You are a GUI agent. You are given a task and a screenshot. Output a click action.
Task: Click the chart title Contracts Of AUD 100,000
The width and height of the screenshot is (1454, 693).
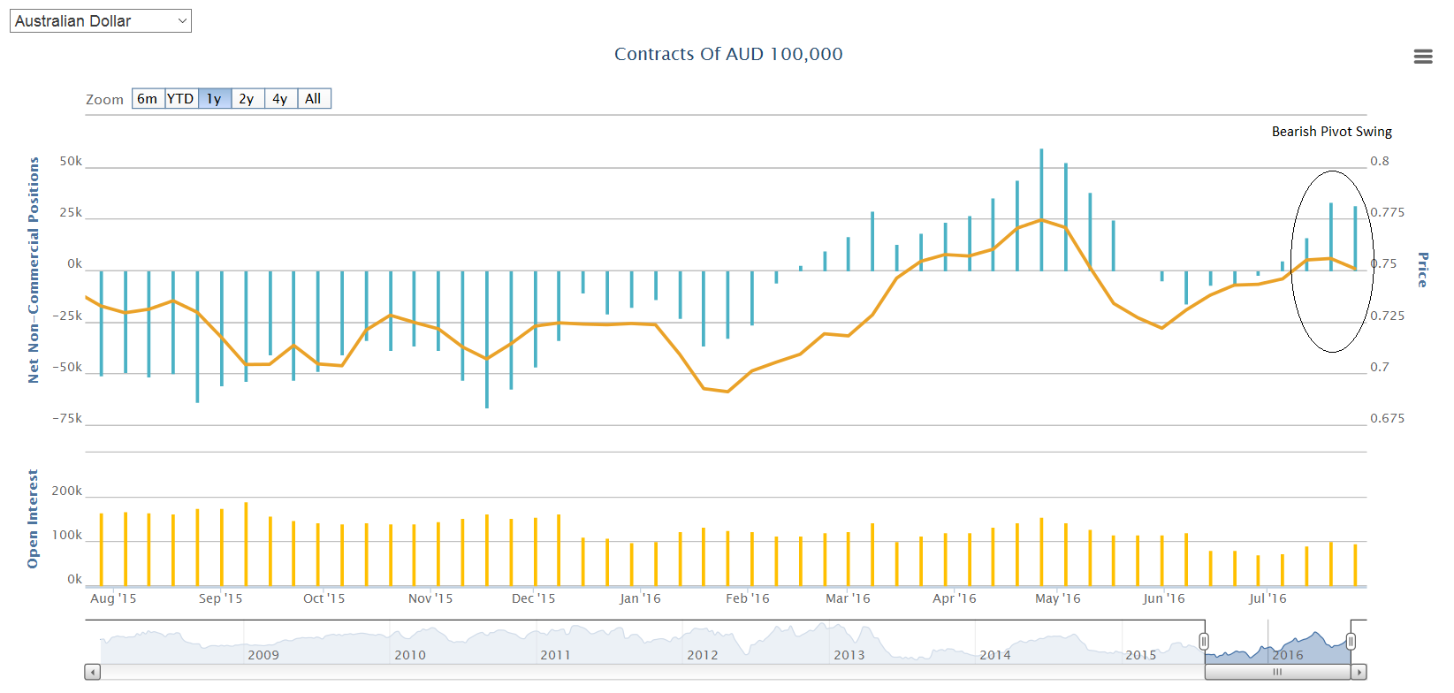(728, 54)
